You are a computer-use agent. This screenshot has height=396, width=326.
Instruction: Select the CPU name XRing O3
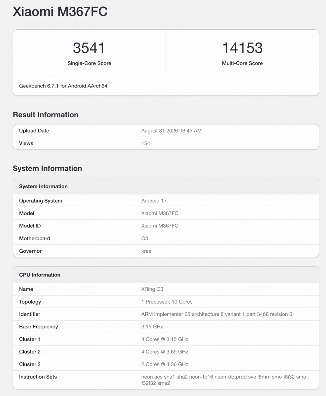[x=152, y=289]
